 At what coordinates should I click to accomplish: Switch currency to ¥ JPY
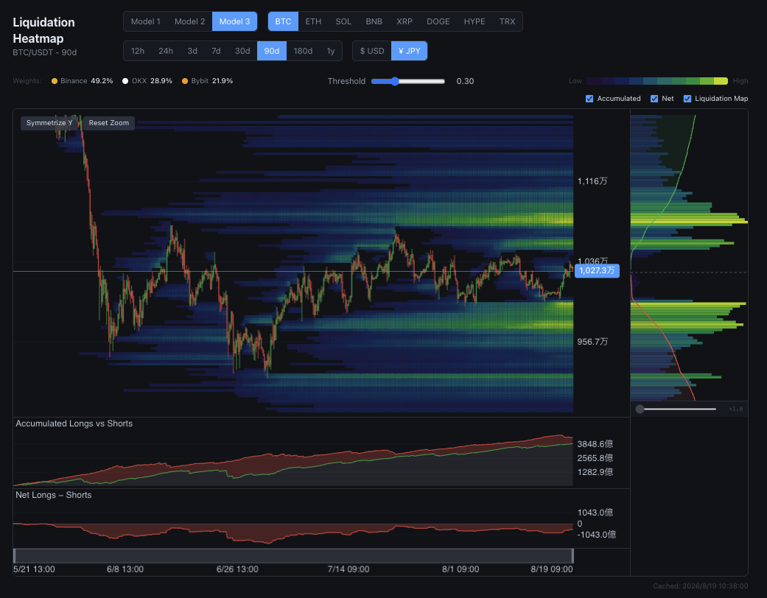[409, 51]
